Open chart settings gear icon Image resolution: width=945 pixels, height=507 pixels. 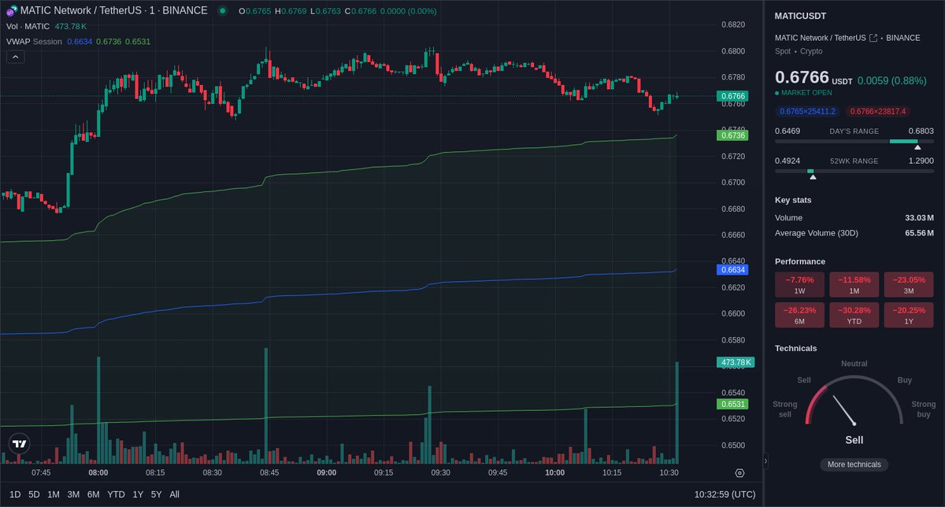[x=739, y=473]
